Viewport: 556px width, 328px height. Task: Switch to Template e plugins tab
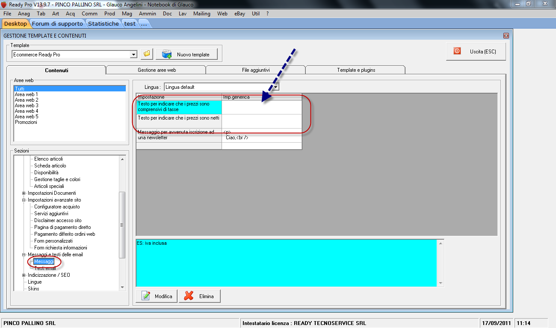pyautogui.click(x=356, y=70)
